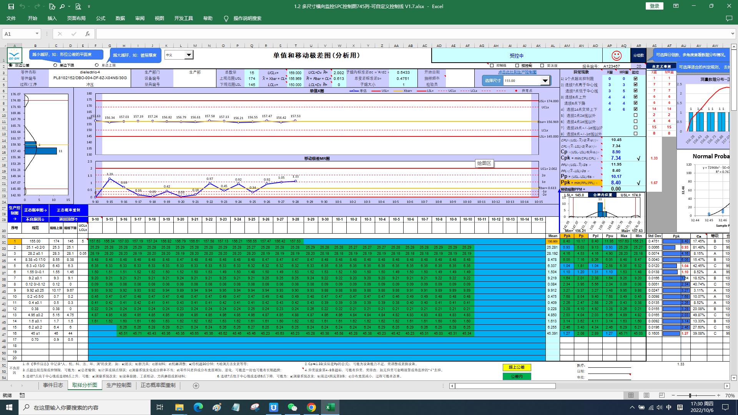
Task: Click the New Sheet plus icon
Action: click(196, 386)
